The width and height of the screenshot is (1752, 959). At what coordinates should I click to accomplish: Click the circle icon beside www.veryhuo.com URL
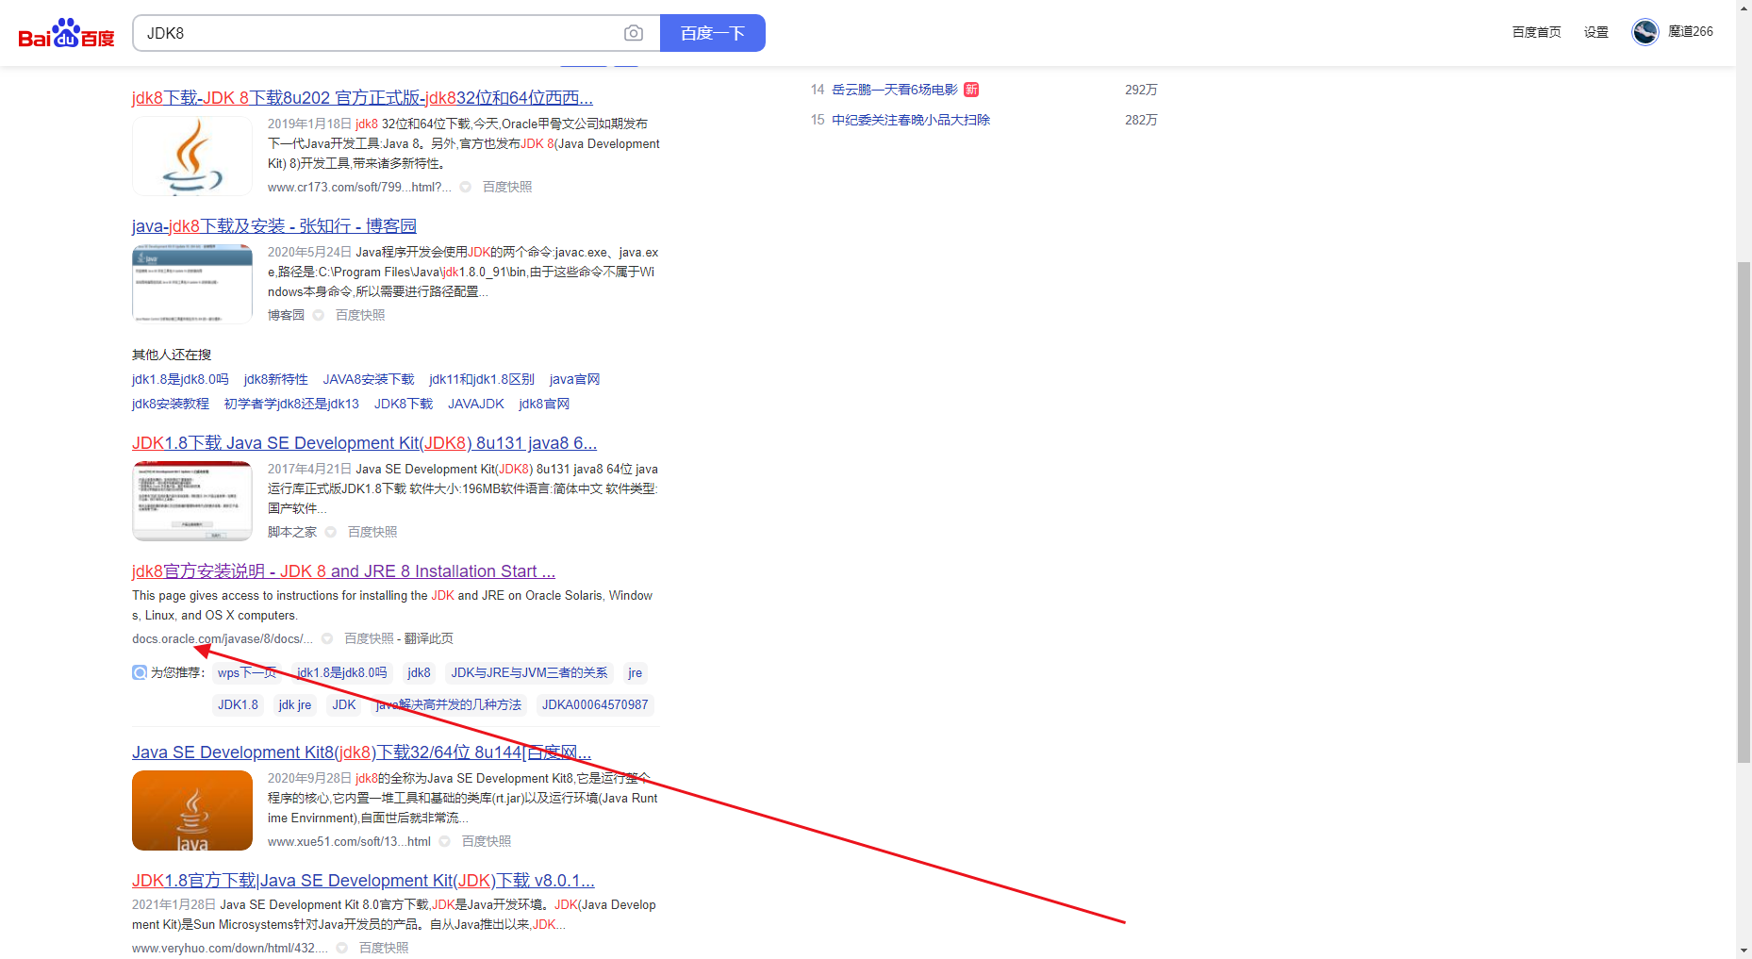[342, 948]
